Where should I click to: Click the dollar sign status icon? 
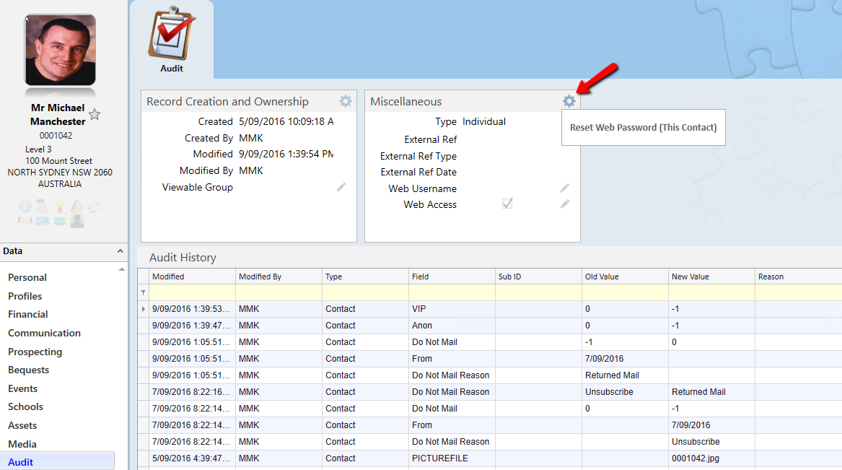pyautogui.click(x=25, y=206)
